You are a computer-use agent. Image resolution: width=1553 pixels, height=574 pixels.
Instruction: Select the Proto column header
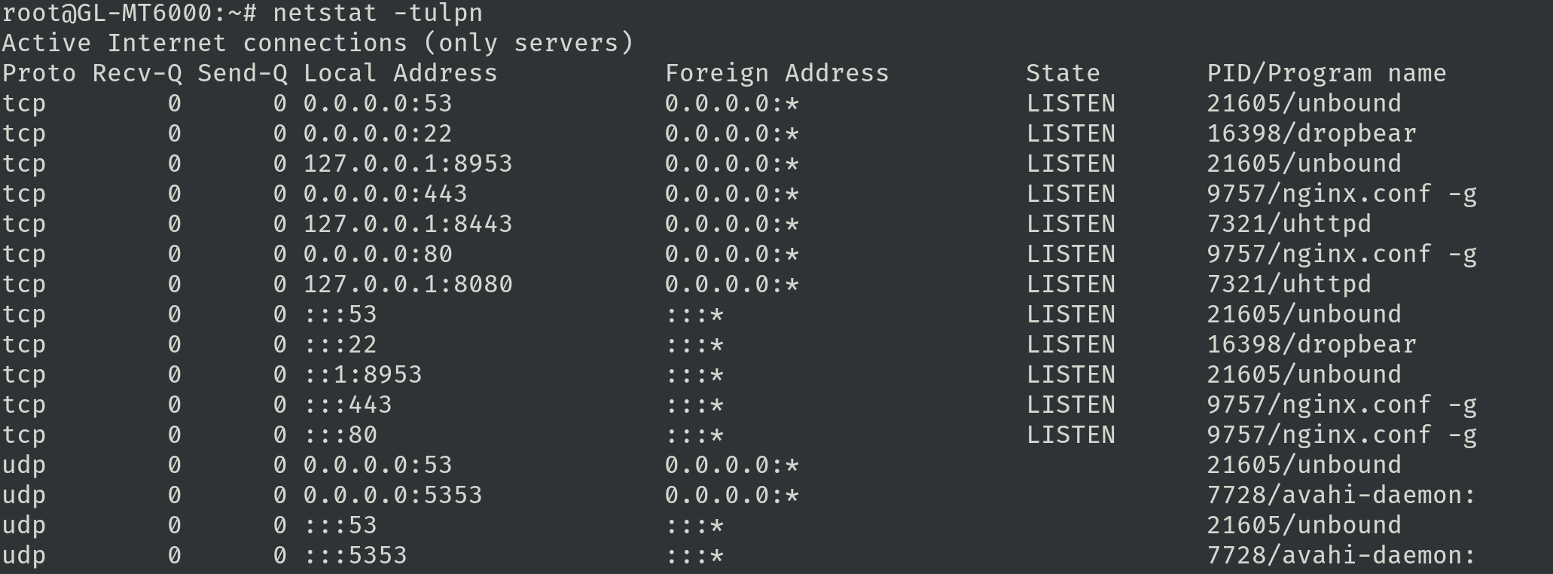(x=38, y=74)
